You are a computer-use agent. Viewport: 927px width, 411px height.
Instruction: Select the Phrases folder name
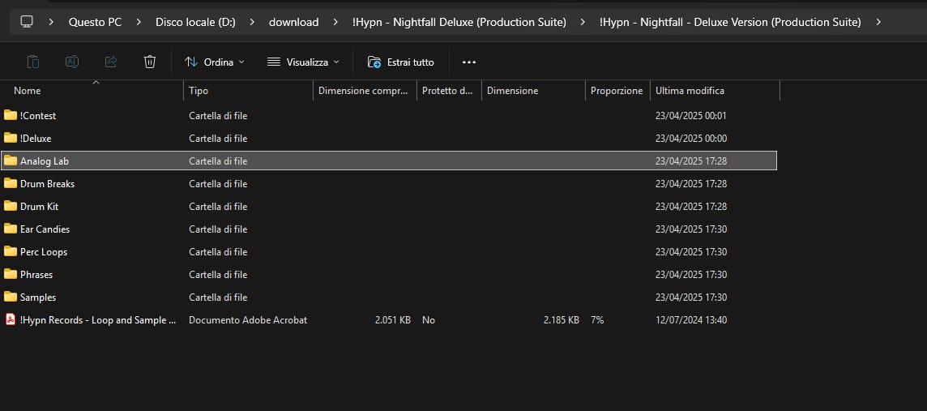click(36, 274)
